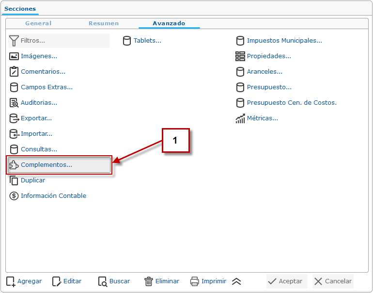
Task: Click the puzzle piece icon for Complementos
Action: click(x=14, y=165)
